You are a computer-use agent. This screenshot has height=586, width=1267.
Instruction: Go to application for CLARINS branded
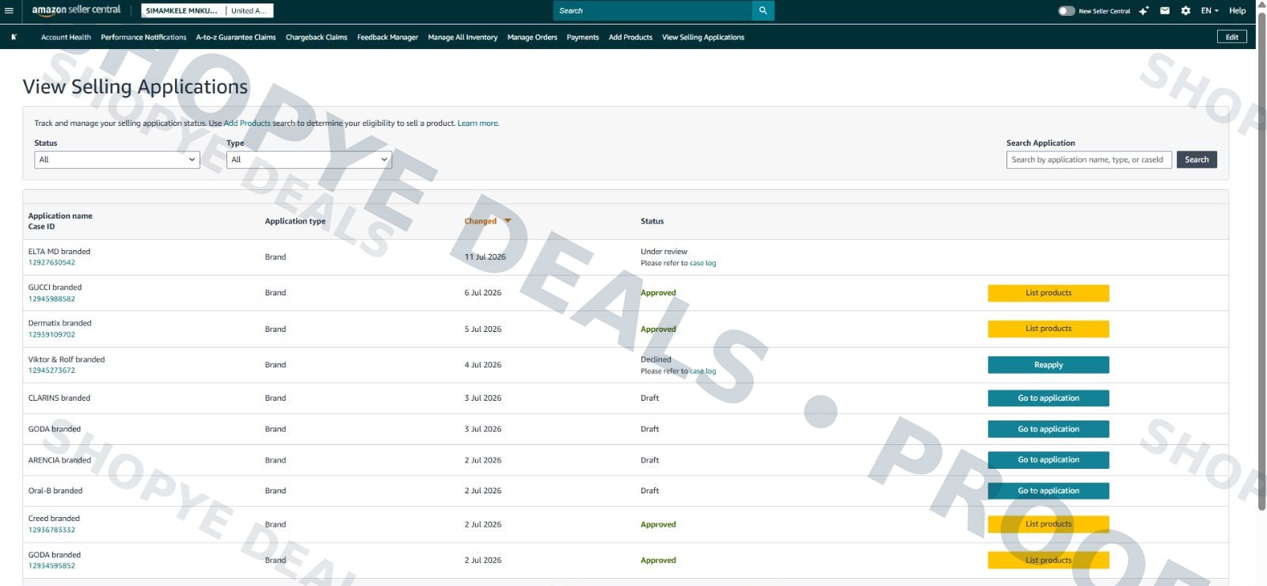click(x=1048, y=398)
